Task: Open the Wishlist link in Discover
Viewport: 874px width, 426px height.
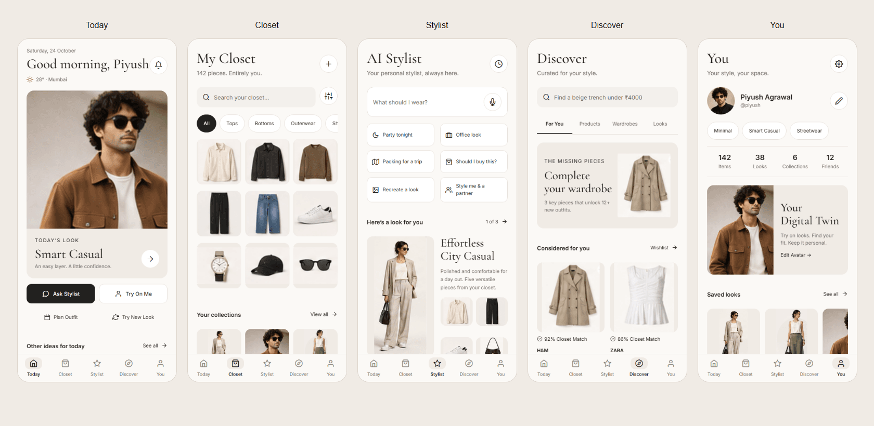Action: pos(664,248)
